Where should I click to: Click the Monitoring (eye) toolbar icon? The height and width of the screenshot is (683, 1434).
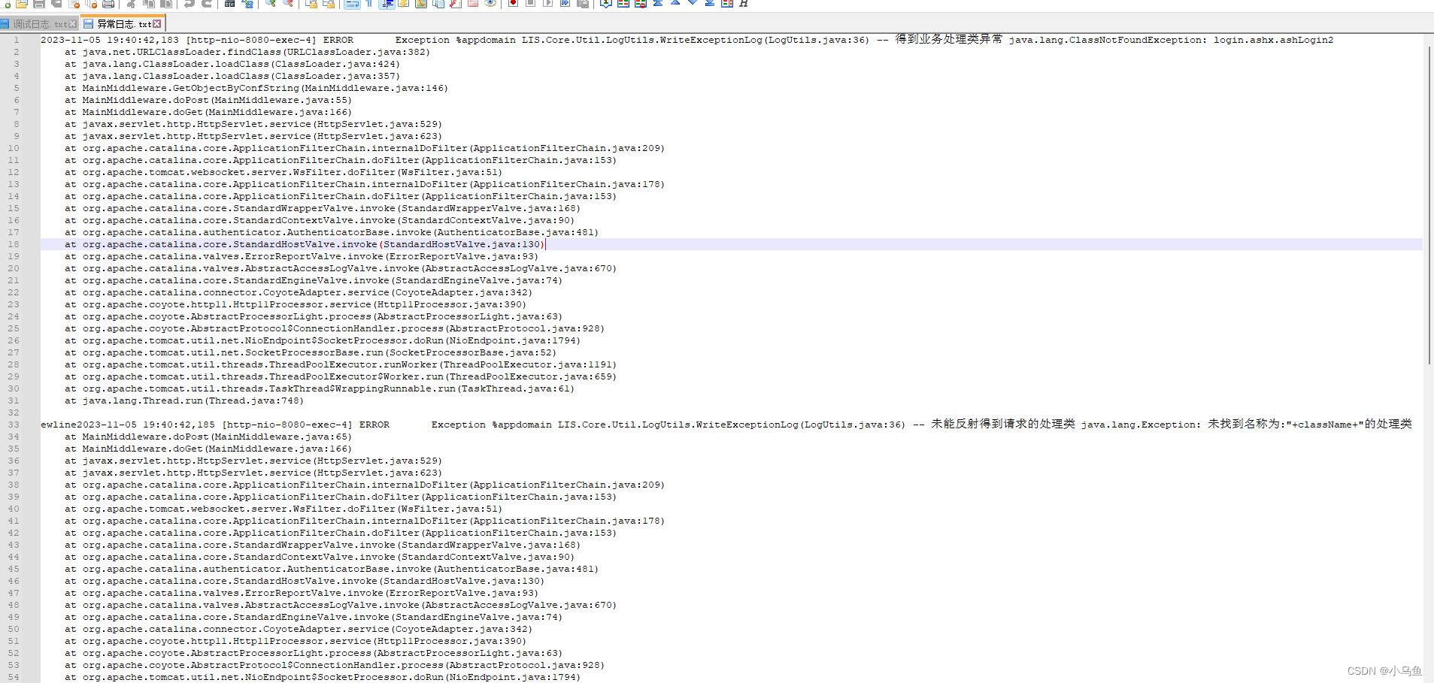(490, 3)
